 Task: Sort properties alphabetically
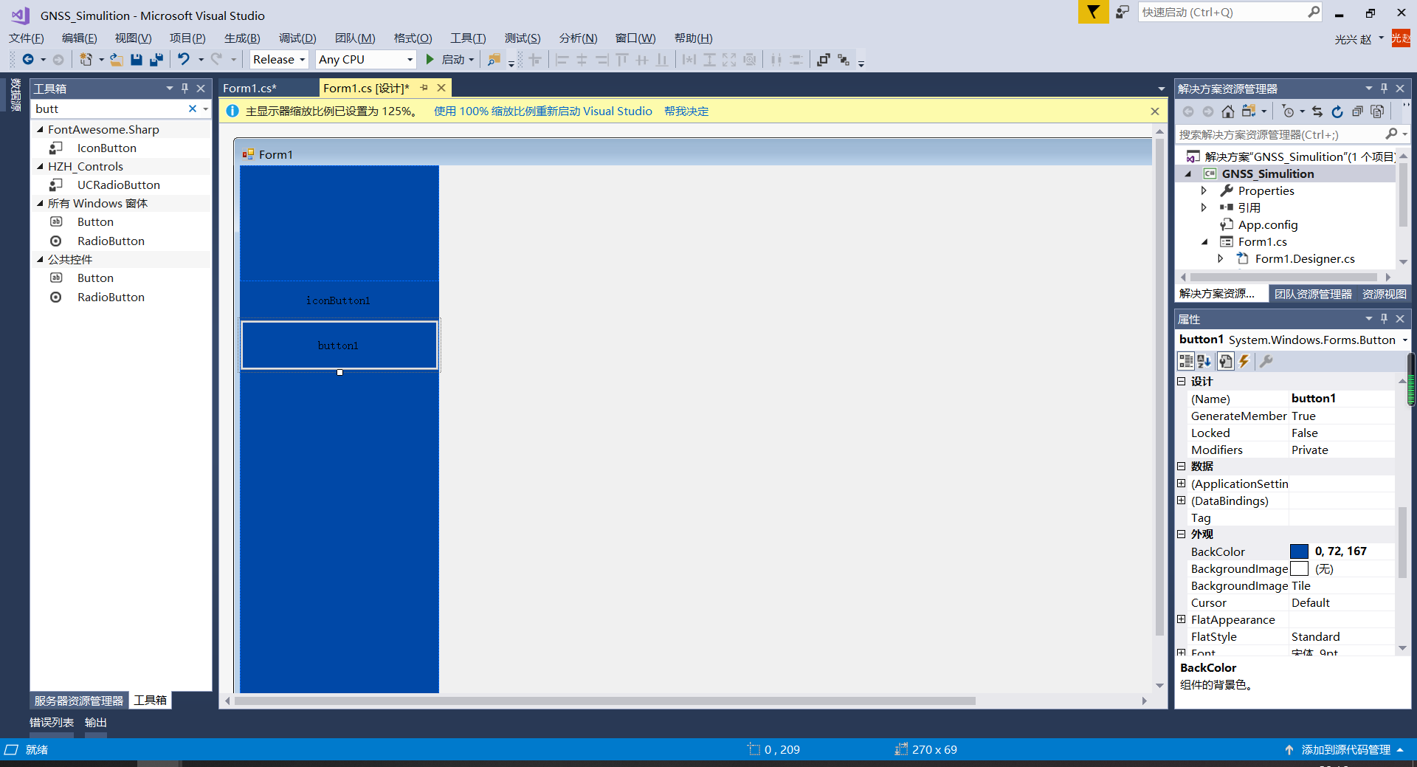(x=1204, y=361)
